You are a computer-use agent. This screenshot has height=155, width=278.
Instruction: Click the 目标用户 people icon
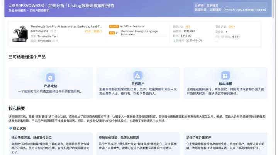pyautogui.click(x=138, y=75)
